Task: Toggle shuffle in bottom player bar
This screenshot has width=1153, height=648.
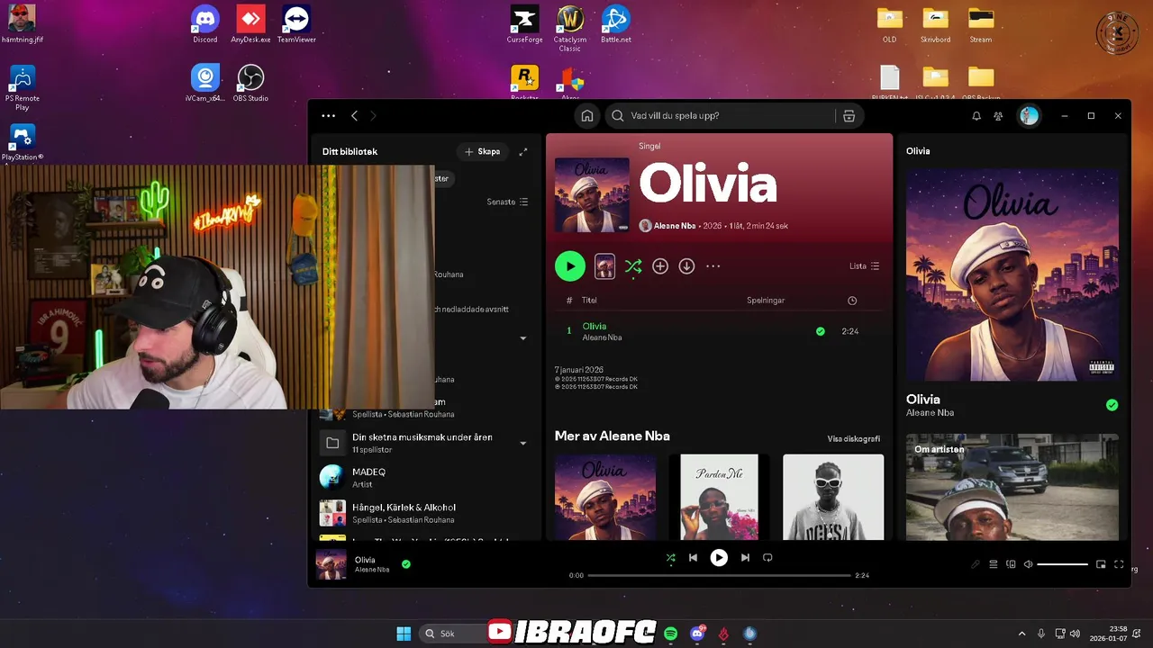Action: pos(670,558)
